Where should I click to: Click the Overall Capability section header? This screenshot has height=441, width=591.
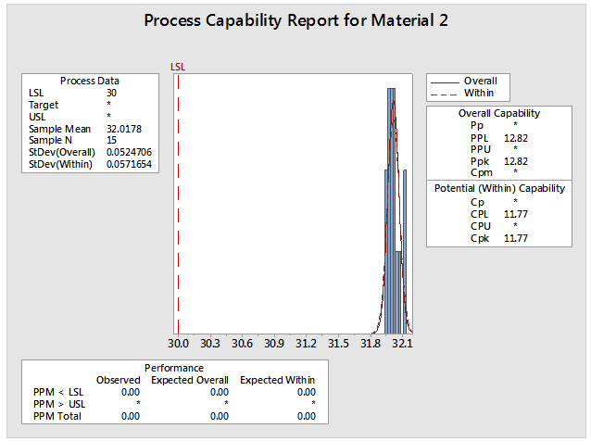pyautogui.click(x=499, y=113)
